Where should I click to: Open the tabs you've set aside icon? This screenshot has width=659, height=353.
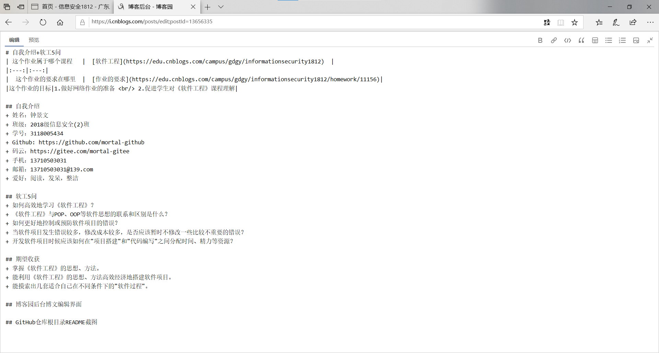[7, 7]
